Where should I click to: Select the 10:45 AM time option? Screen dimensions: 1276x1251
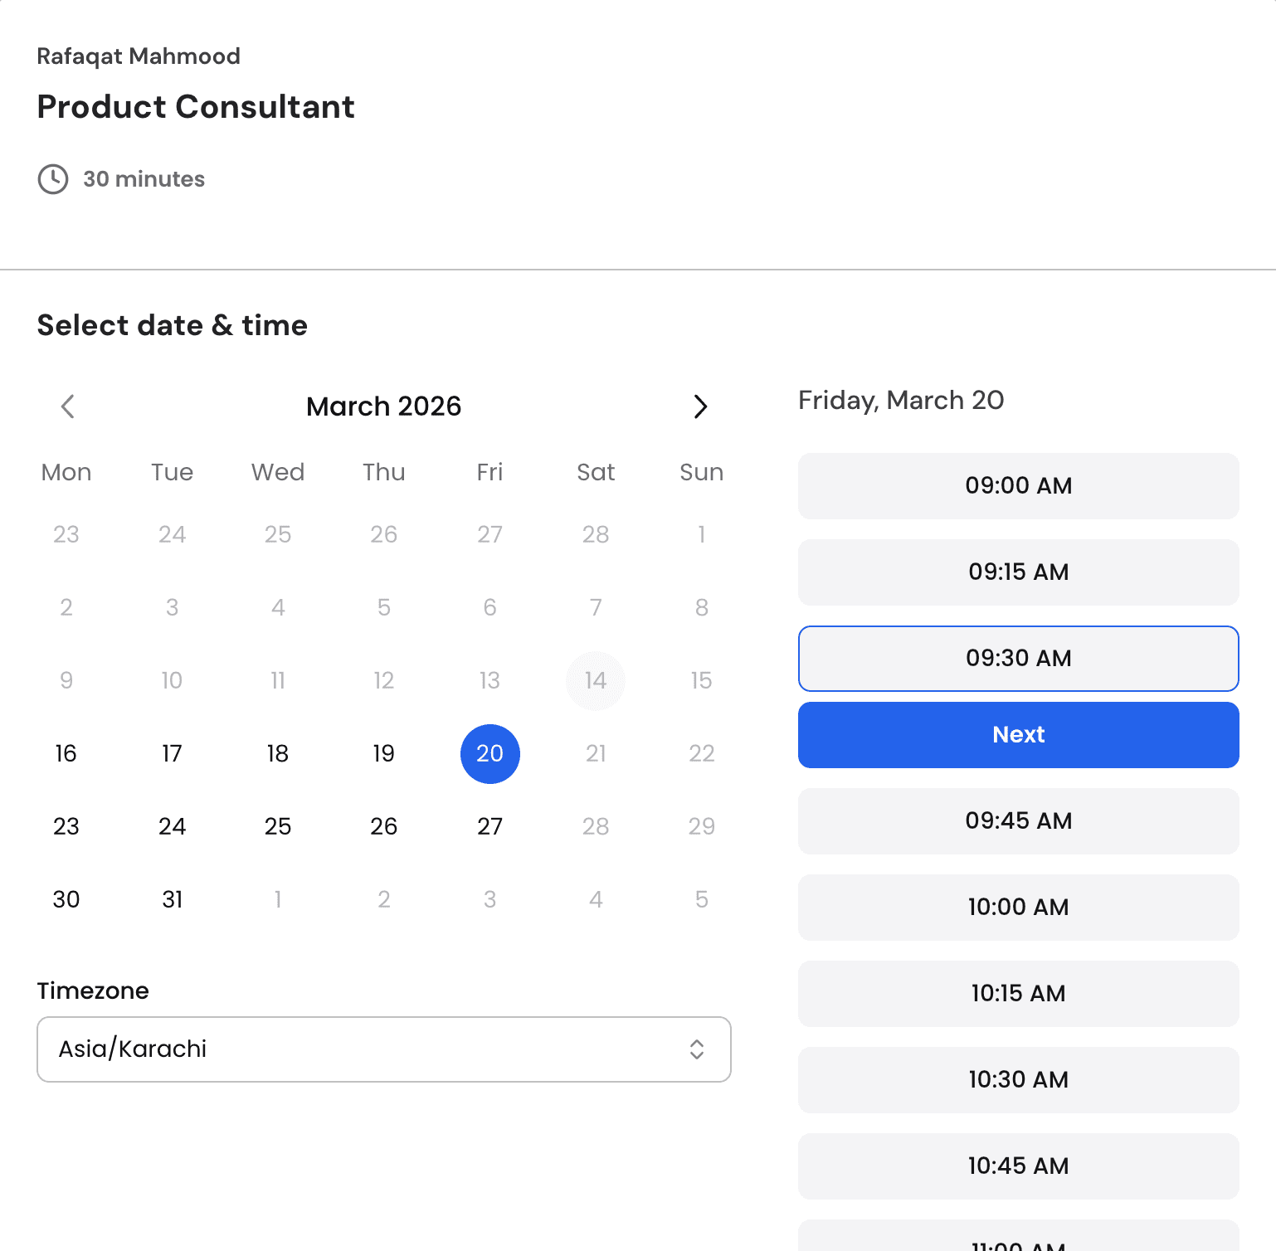coord(1018,1166)
